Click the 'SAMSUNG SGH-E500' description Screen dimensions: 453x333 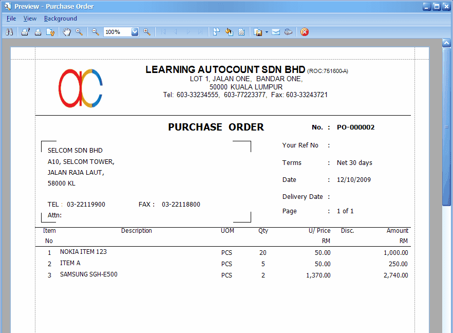coord(89,274)
